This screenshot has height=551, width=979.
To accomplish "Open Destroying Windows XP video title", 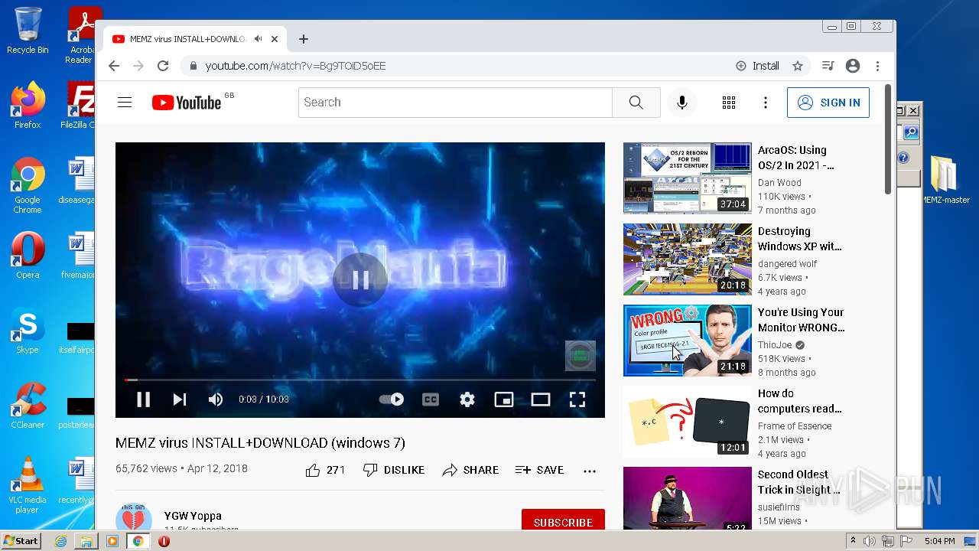I will click(x=799, y=239).
